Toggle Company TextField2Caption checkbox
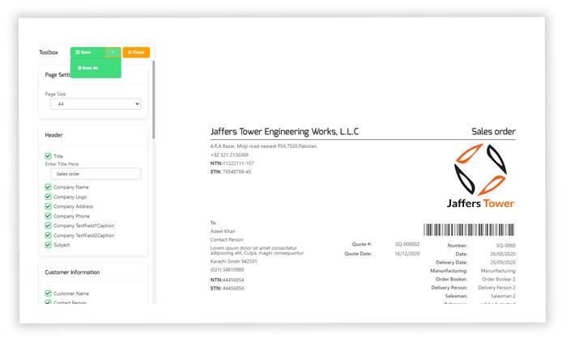Image resolution: width=566 pixels, height=342 pixels. point(48,235)
